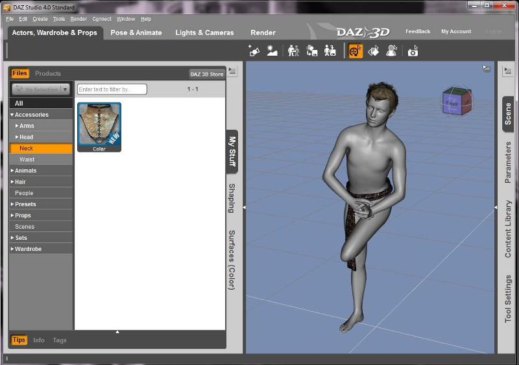
Task: Select the All category
Action: click(x=41, y=103)
